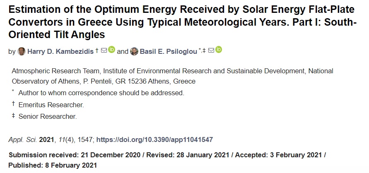Click email envelope icon for Kambezidis
The image size is (369, 173).
(104, 51)
